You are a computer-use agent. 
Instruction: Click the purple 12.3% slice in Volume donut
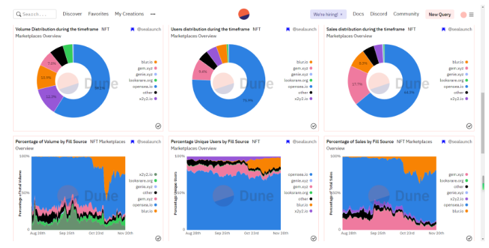[51, 97]
